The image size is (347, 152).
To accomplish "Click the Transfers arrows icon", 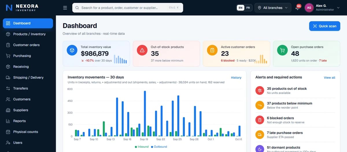I will click(8, 88).
